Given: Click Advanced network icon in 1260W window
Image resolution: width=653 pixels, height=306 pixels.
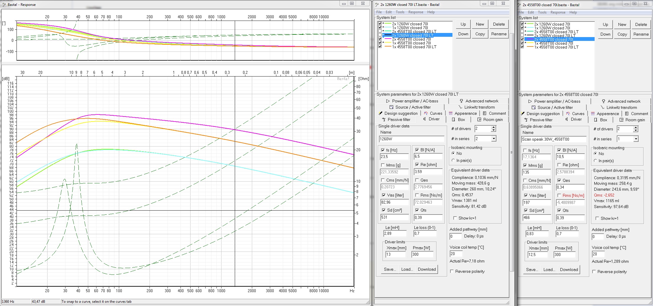Looking at the screenshot, I should [461, 101].
